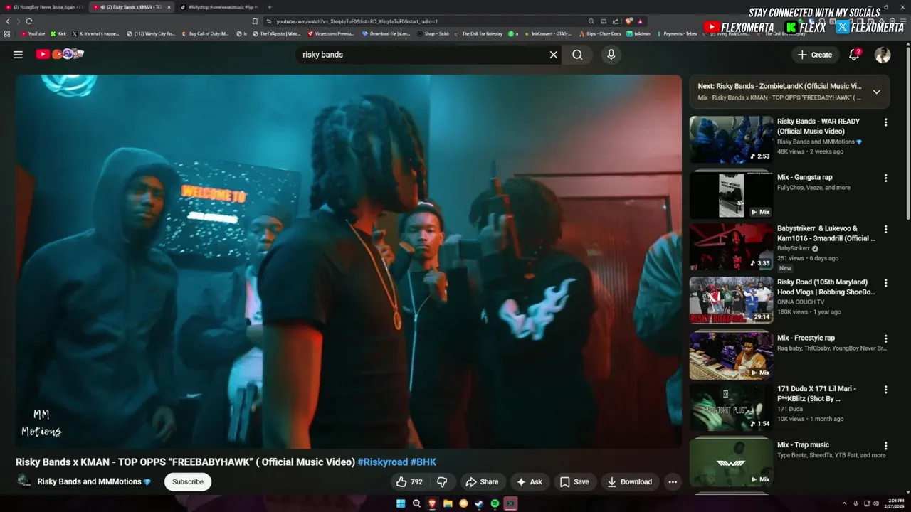Screen dimensions: 911x512
Task: Open the Kick bookmark
Action: [58, 33]
